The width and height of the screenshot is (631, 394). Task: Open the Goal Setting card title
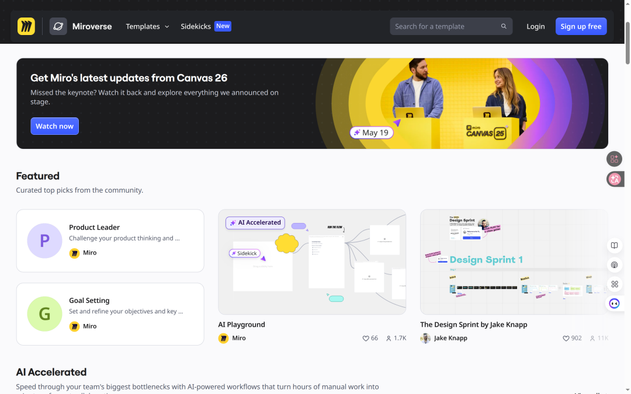89,301
